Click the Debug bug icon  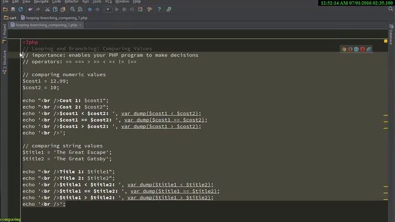coord(125,9)
